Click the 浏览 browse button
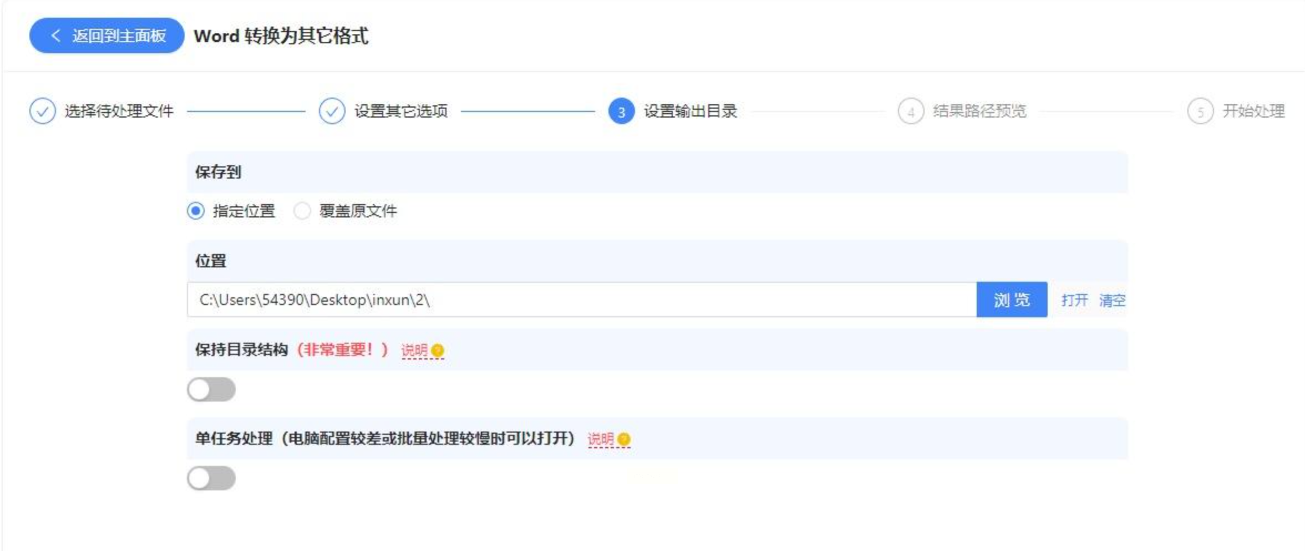 (x=1012, y=300)
